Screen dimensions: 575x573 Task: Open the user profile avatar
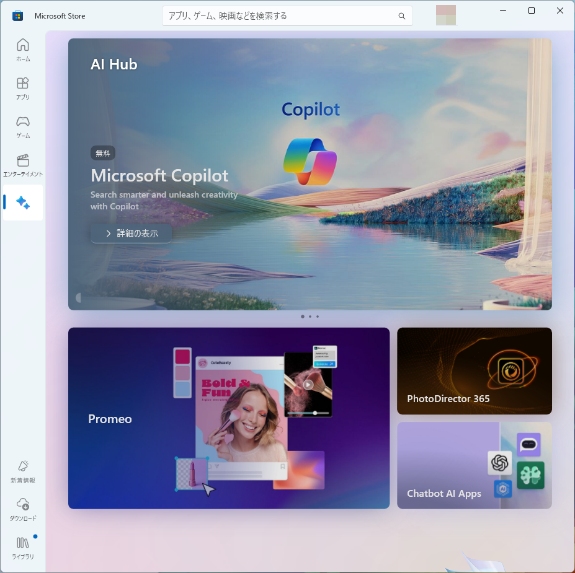click(x=445, y=15)
